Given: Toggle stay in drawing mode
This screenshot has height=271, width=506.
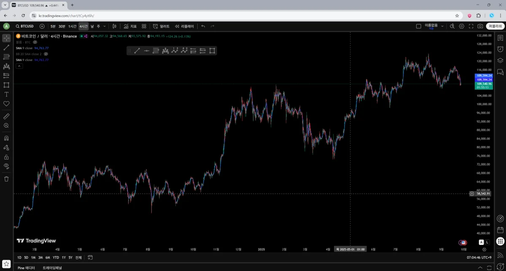Looking at the screenshot, I should tap(6, 148).
